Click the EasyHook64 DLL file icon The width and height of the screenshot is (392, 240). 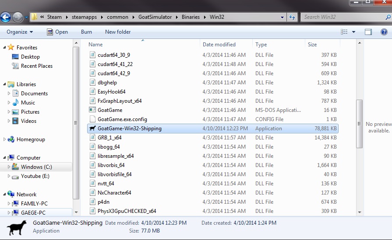(92, 91)
